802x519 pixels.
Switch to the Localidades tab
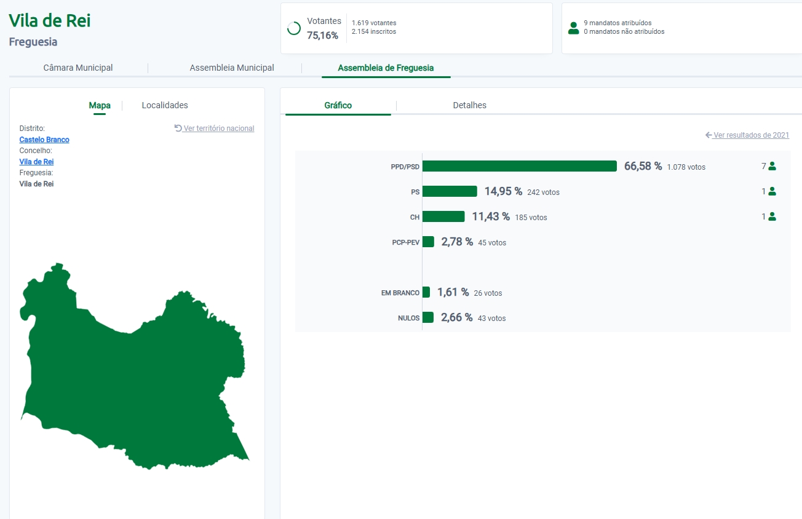coord(165,105)
